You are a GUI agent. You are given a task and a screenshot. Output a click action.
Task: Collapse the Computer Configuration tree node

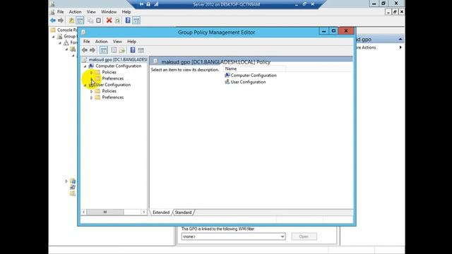[x=85, y=66]
